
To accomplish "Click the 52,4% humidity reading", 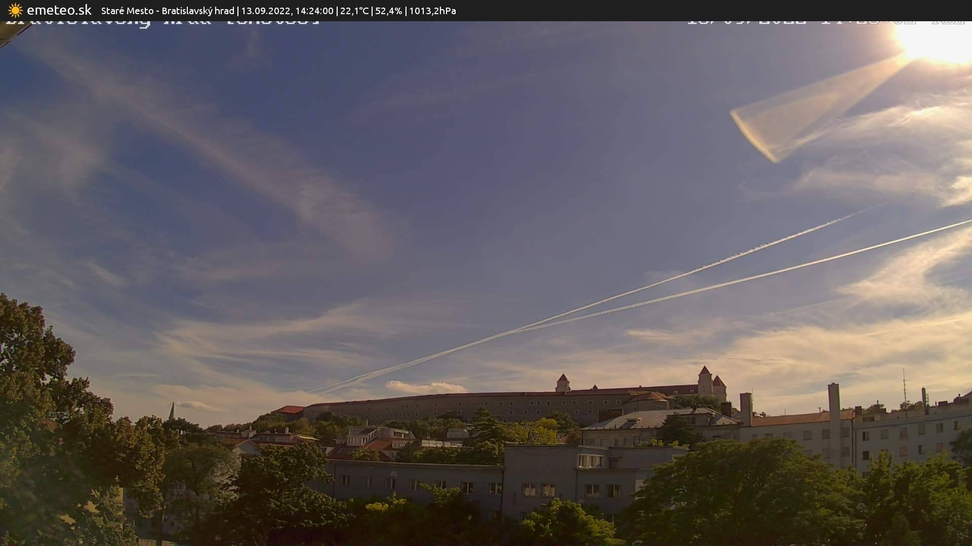I will 388,11.
